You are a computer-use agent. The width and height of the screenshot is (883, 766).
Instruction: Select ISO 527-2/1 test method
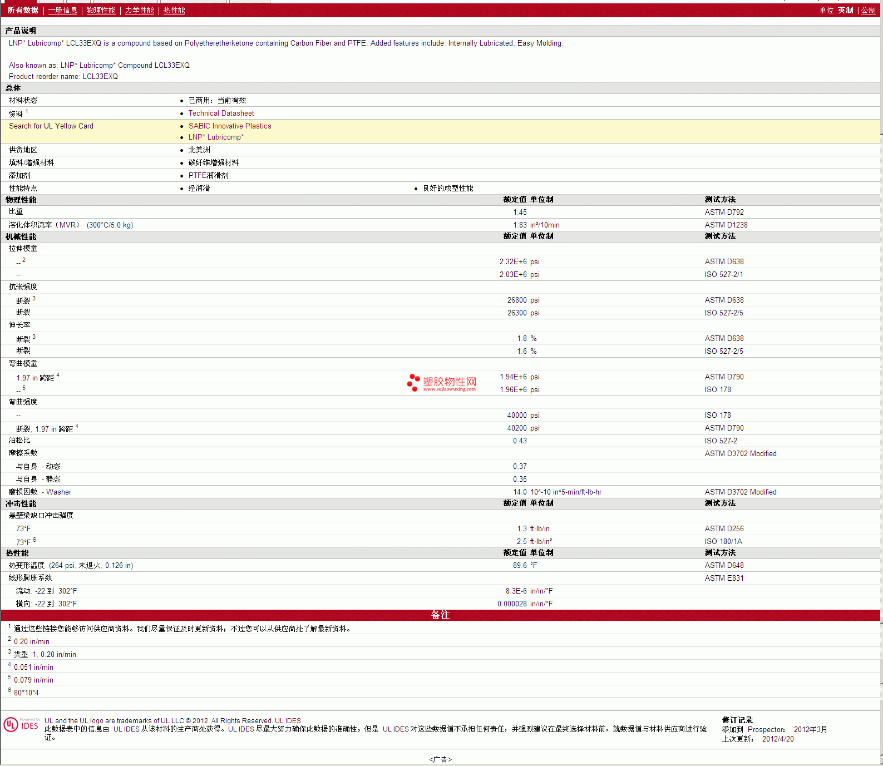723,274
